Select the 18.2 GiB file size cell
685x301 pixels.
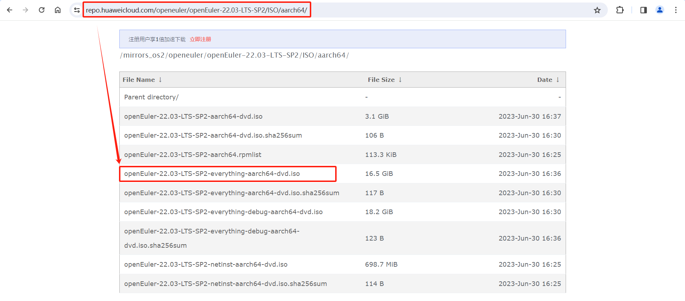click(x=379, y=212)
